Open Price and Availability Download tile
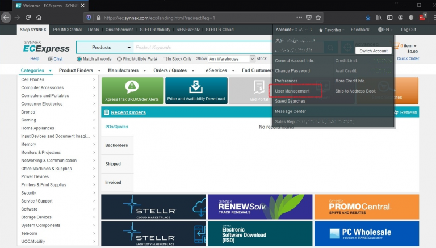 [196, 91]
